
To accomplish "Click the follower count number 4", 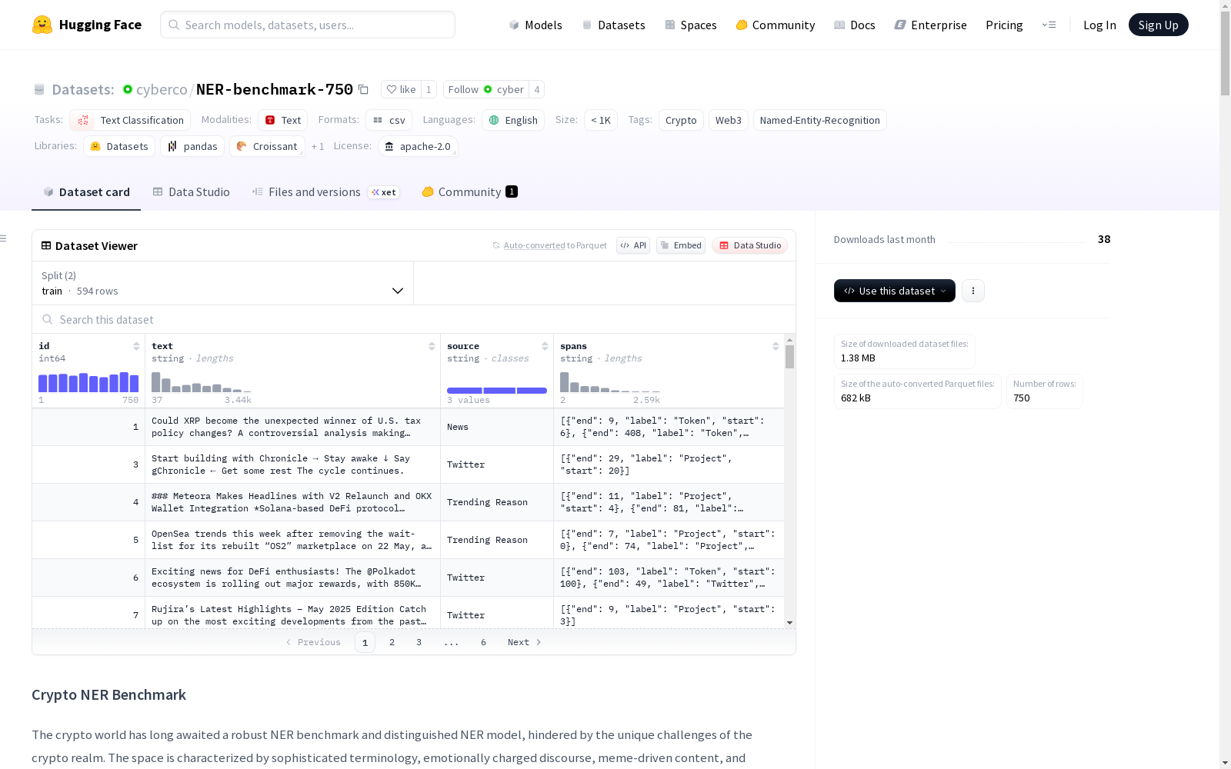I will tap(537, 89).
